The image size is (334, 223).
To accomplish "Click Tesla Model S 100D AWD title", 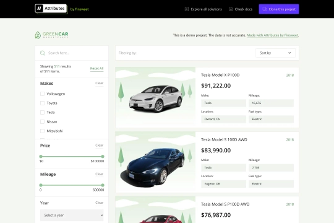I will click(224, 139).
